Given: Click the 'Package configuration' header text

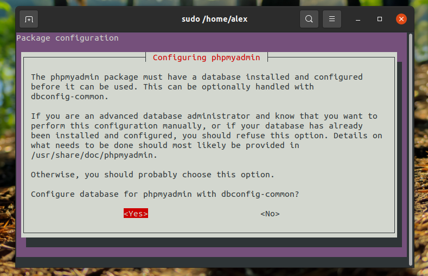Looking at the screenshot, I should (67, 38).
